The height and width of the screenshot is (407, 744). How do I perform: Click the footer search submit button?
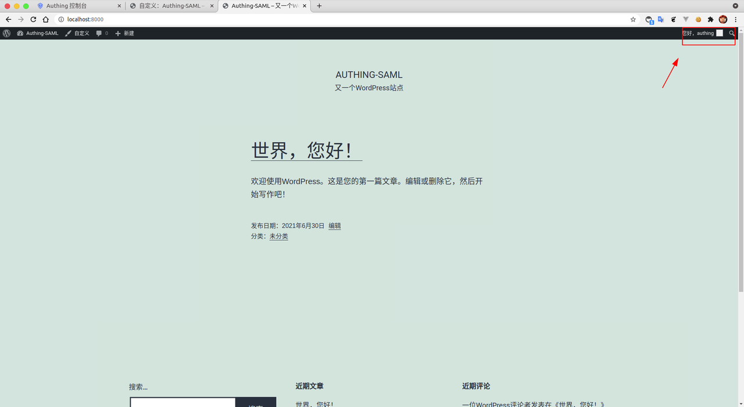click(x=256, y=402)
